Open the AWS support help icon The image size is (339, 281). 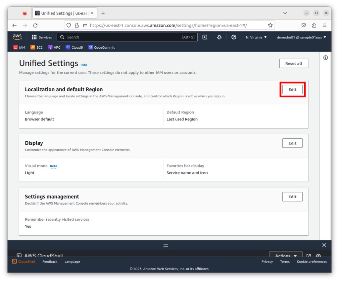(234, 37)
